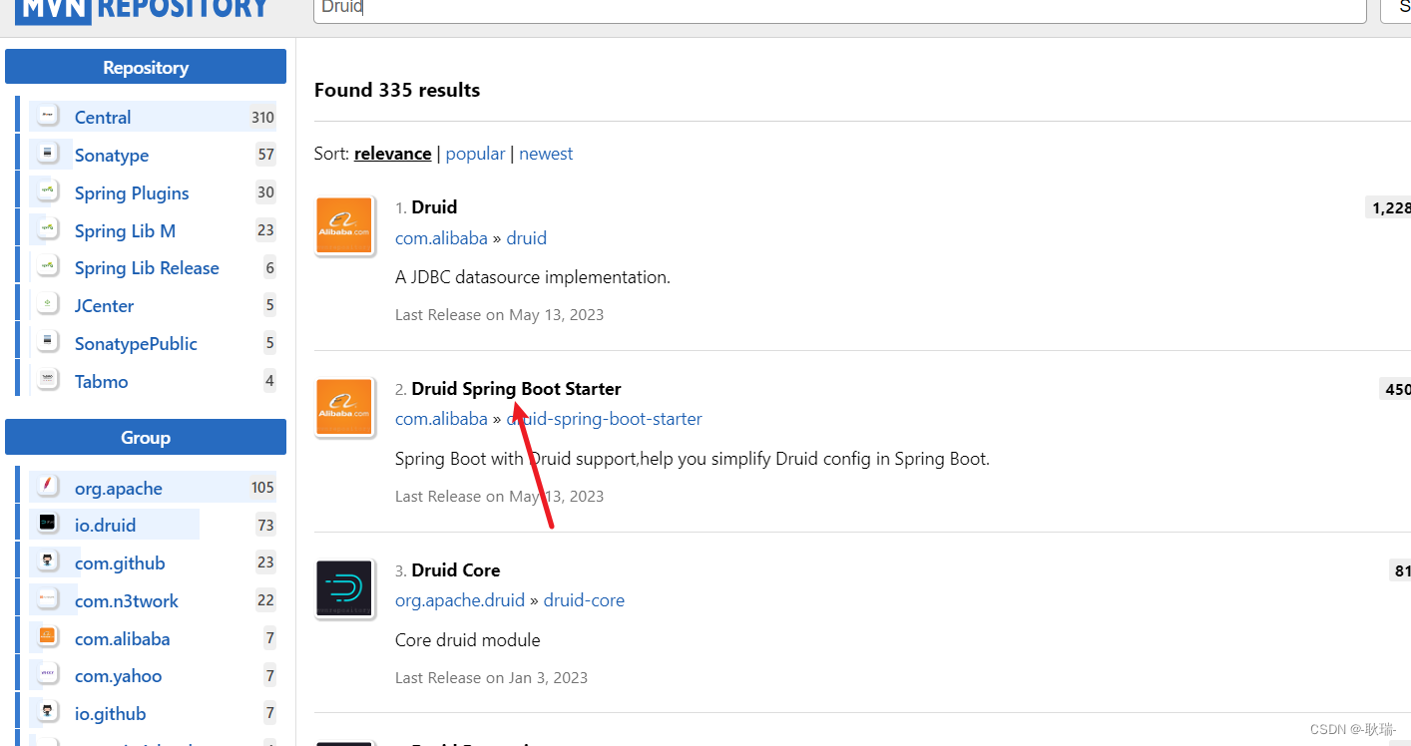The image size is (1411, 746).
Task: Open com.alibaba link under Spring Boot Starter
Action: 441,419
